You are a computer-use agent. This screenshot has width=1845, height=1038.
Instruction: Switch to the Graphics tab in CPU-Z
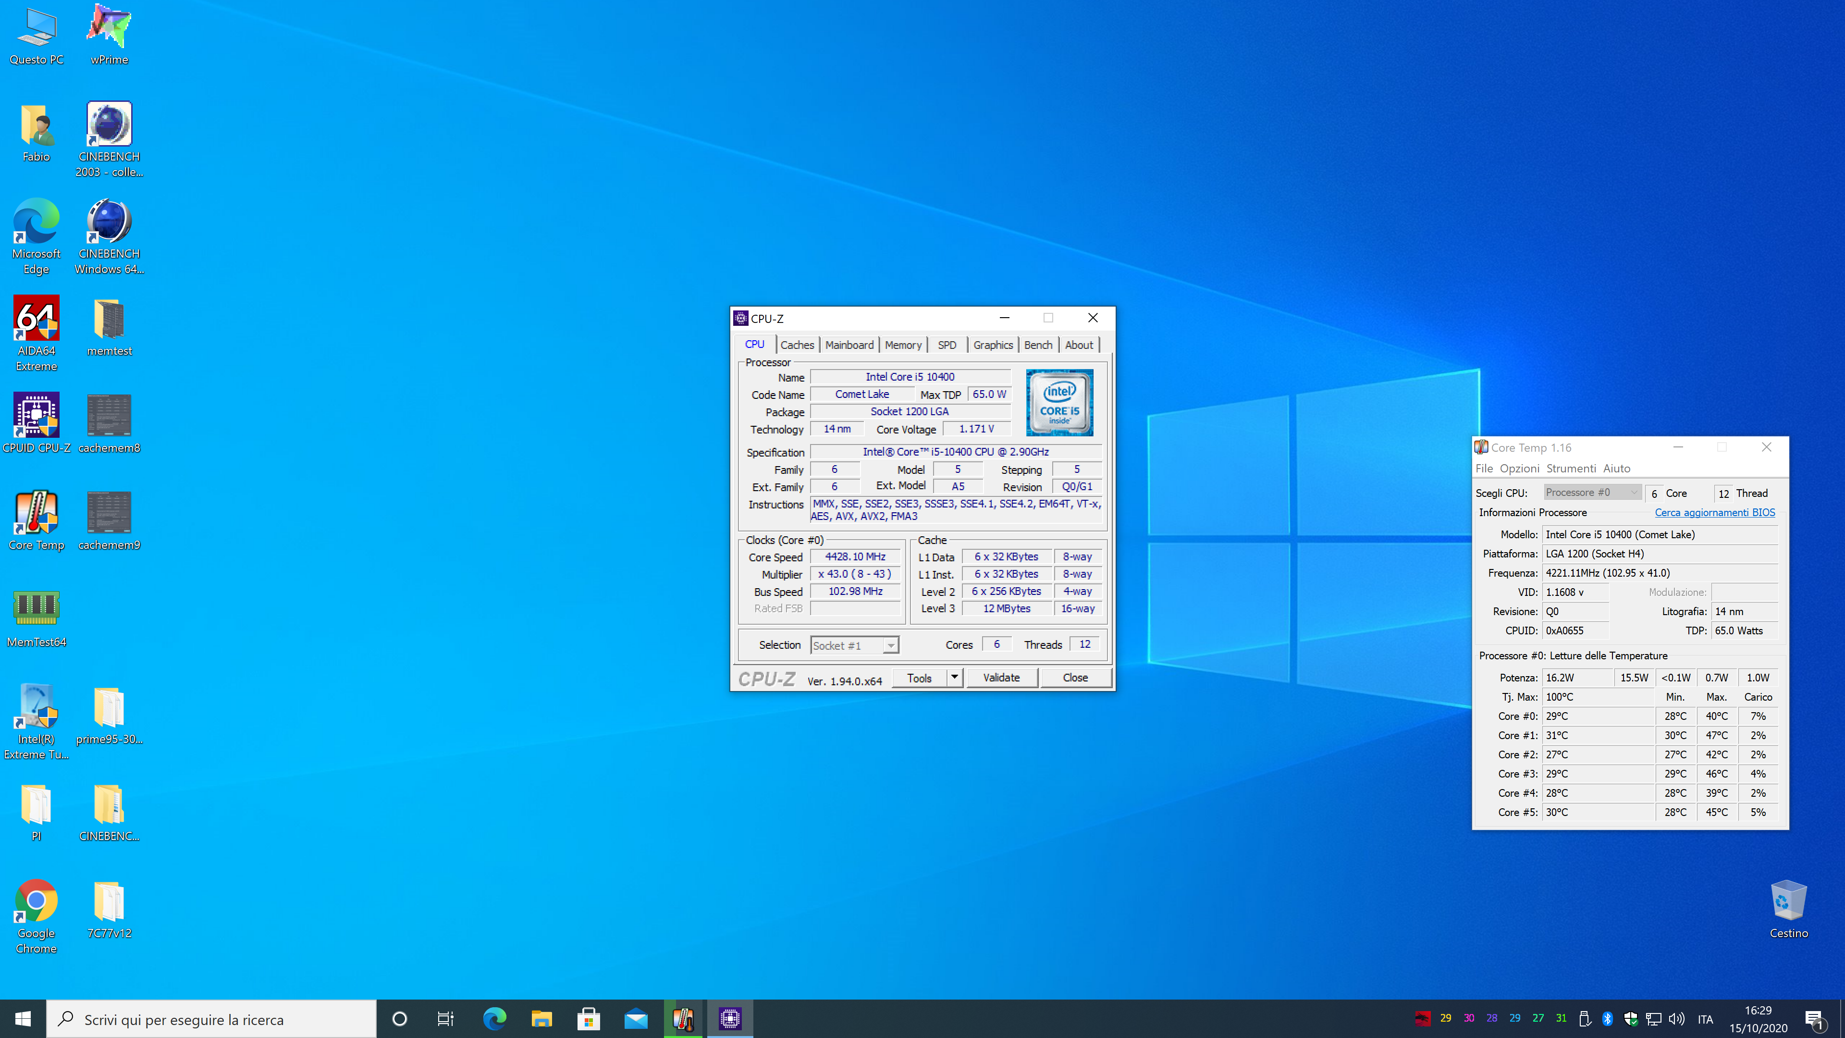click(x=993, y=345)
